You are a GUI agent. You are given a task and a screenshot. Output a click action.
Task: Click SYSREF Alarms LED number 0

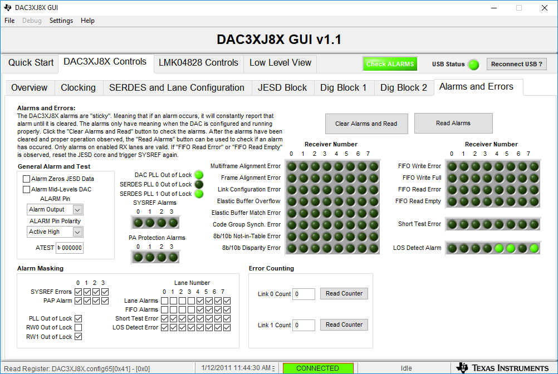click(139, 223)
